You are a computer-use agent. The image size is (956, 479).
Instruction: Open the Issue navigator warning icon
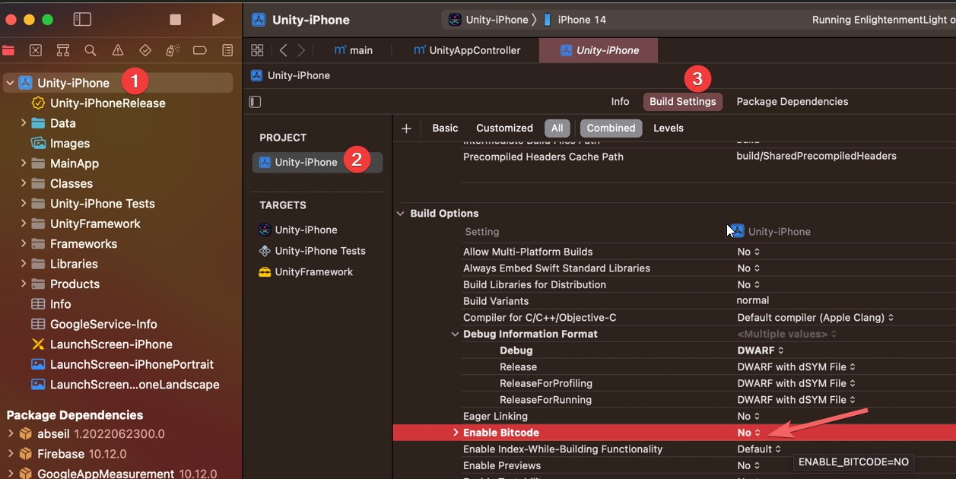[x=118, y=50]
